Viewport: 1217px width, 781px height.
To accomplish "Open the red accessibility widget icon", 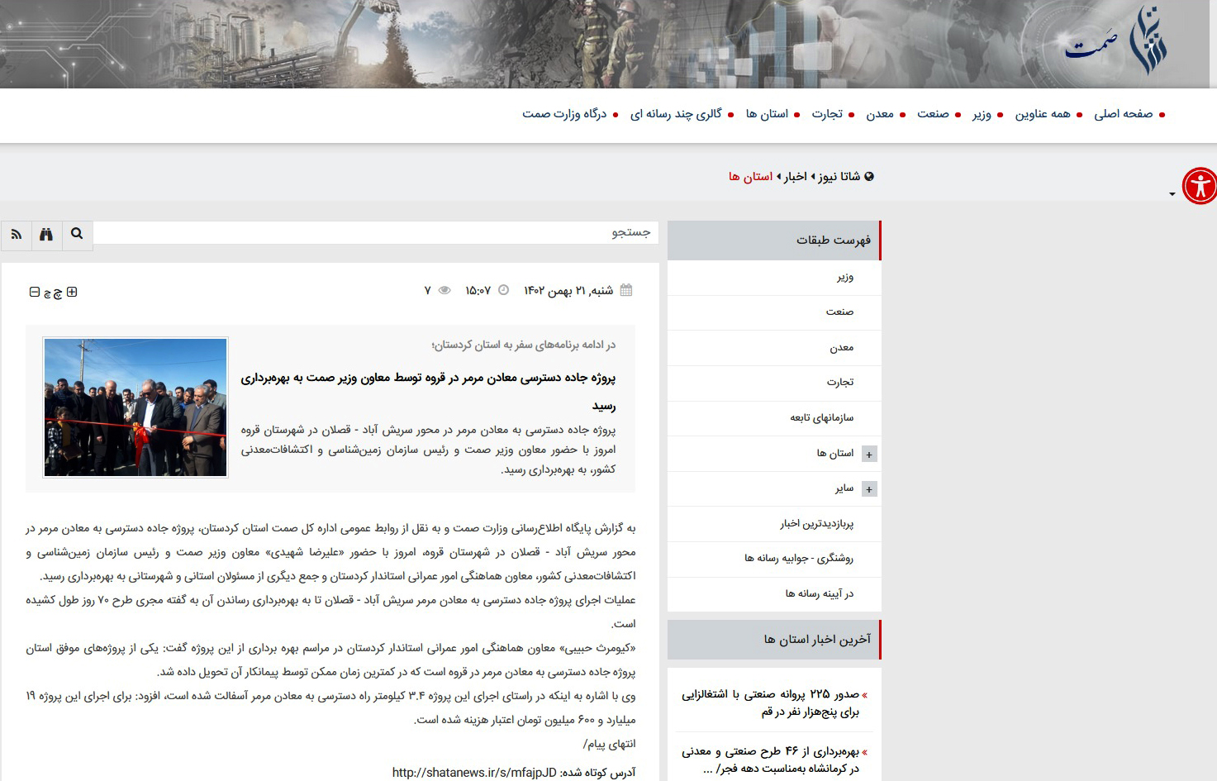I will coord(1199,186).
